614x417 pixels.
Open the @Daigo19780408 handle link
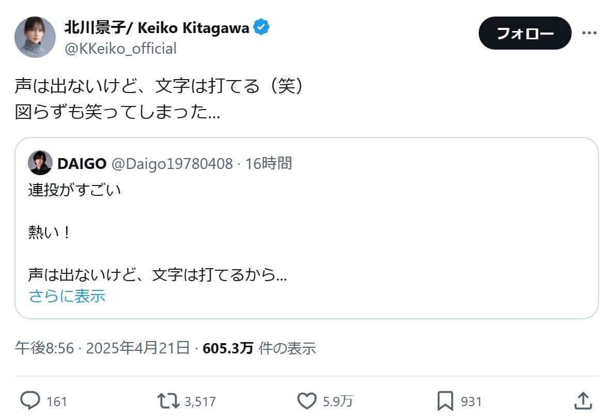pyautogui.click(x=172, y=164)
